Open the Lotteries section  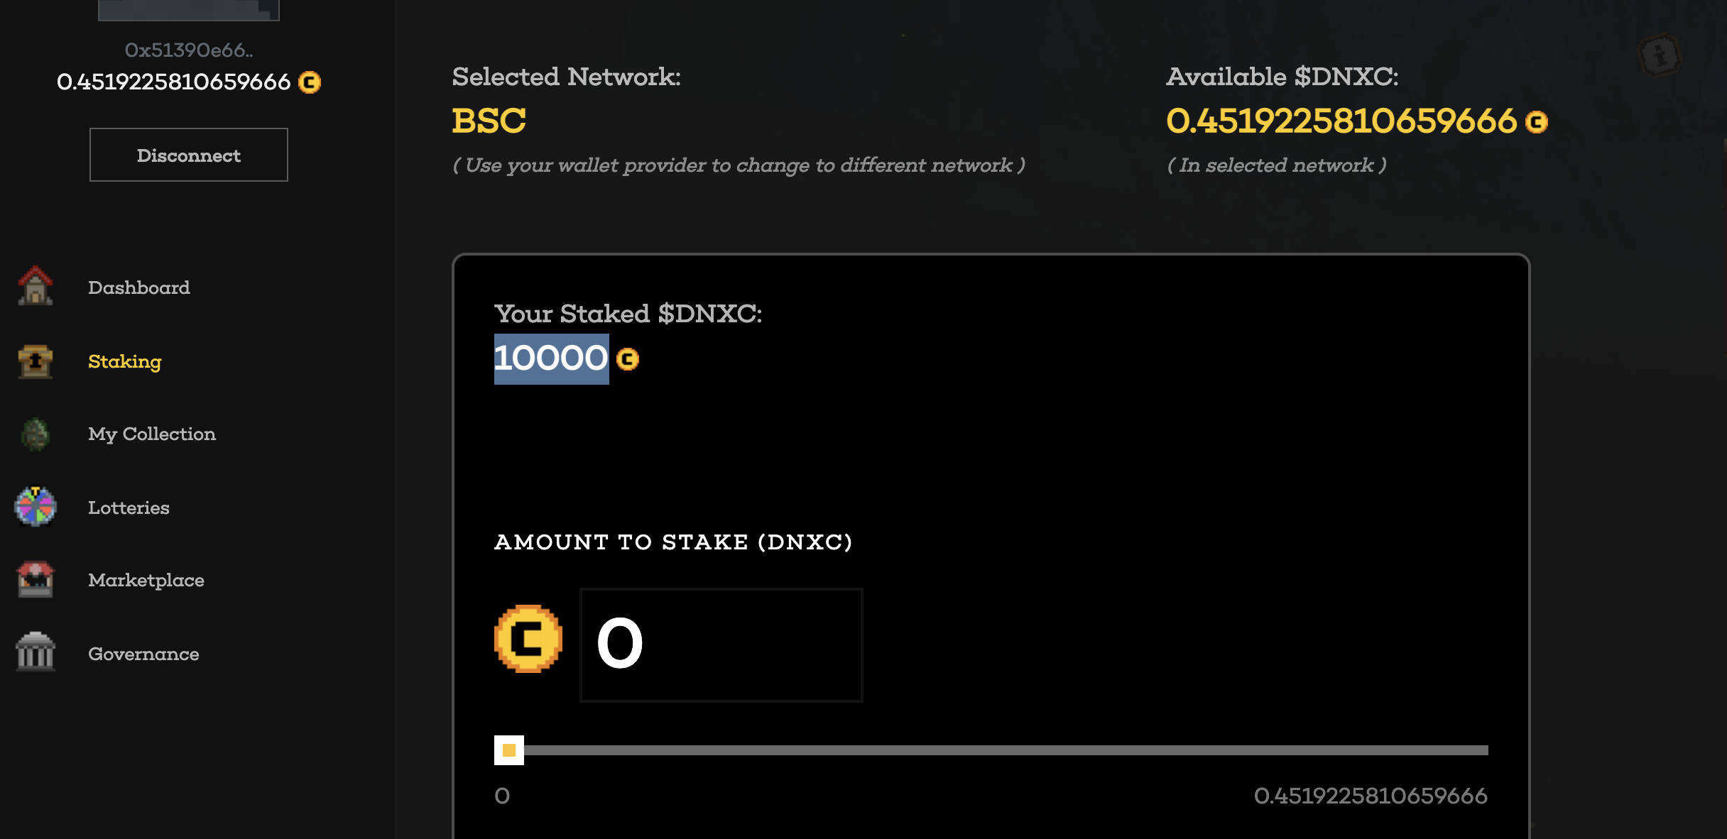[x=129, y=508]
